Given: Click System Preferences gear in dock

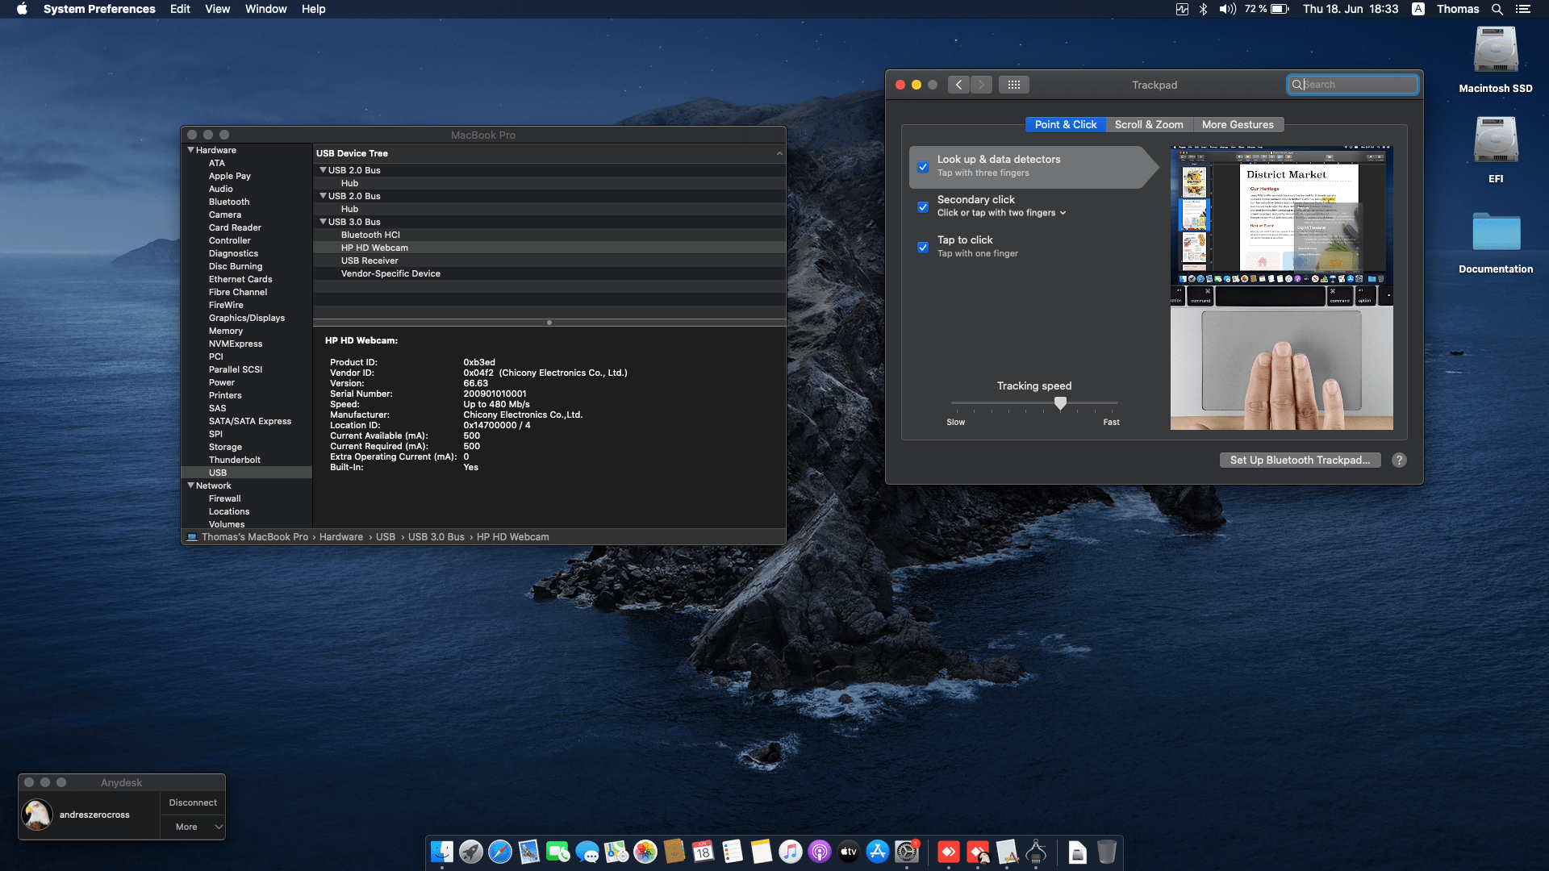Looking at the screenshot, I should [x=907, y=852].
